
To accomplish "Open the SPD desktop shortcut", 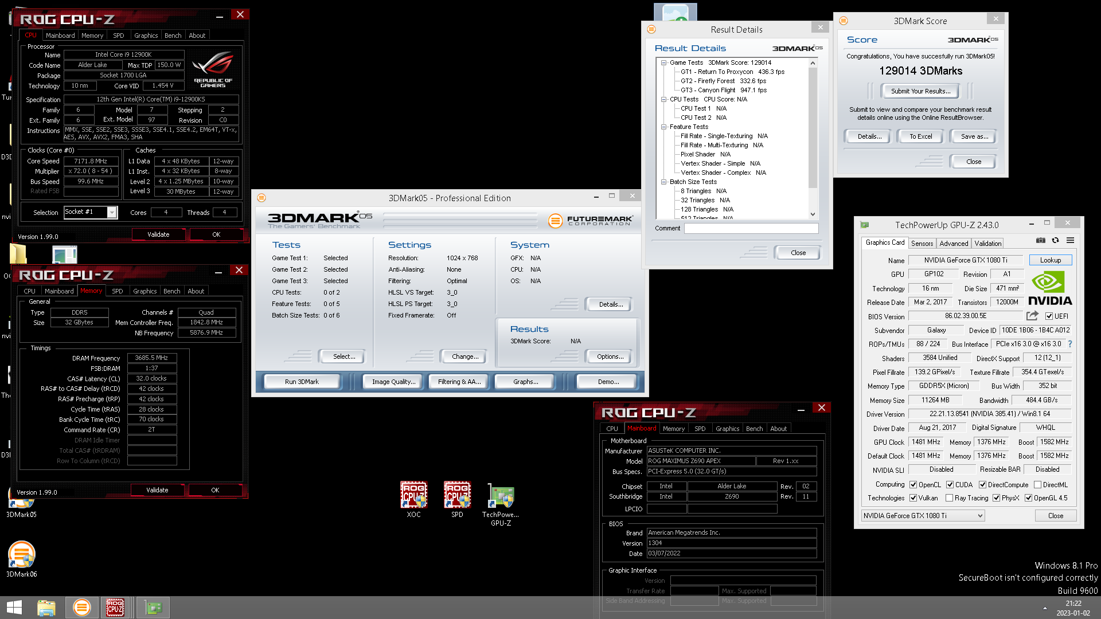I will [x=457, y=499].
